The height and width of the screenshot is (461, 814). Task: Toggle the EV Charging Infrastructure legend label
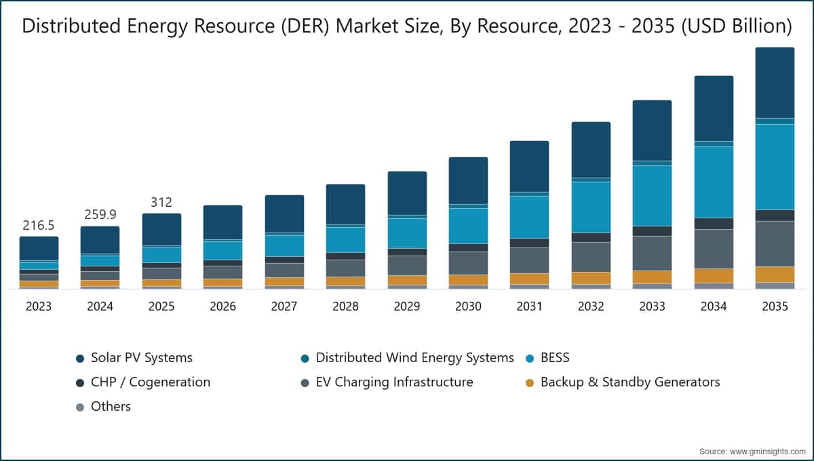[395, 382]
